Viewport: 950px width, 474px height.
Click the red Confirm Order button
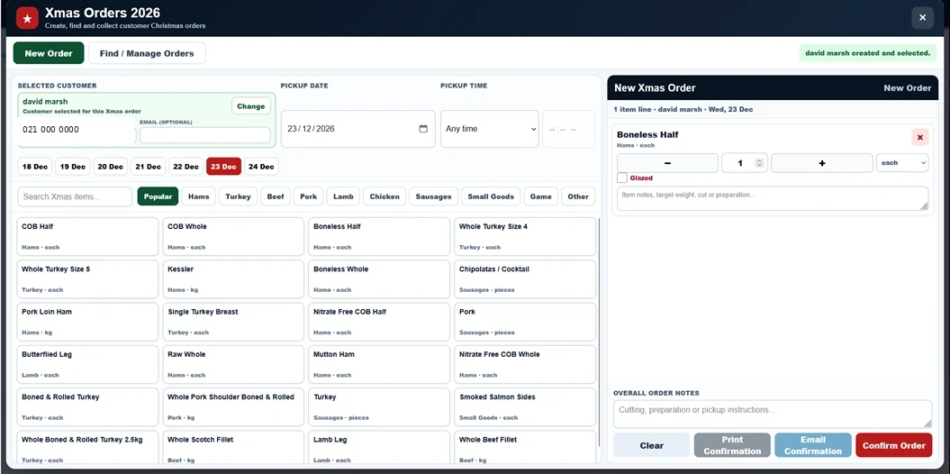(893, 445)
